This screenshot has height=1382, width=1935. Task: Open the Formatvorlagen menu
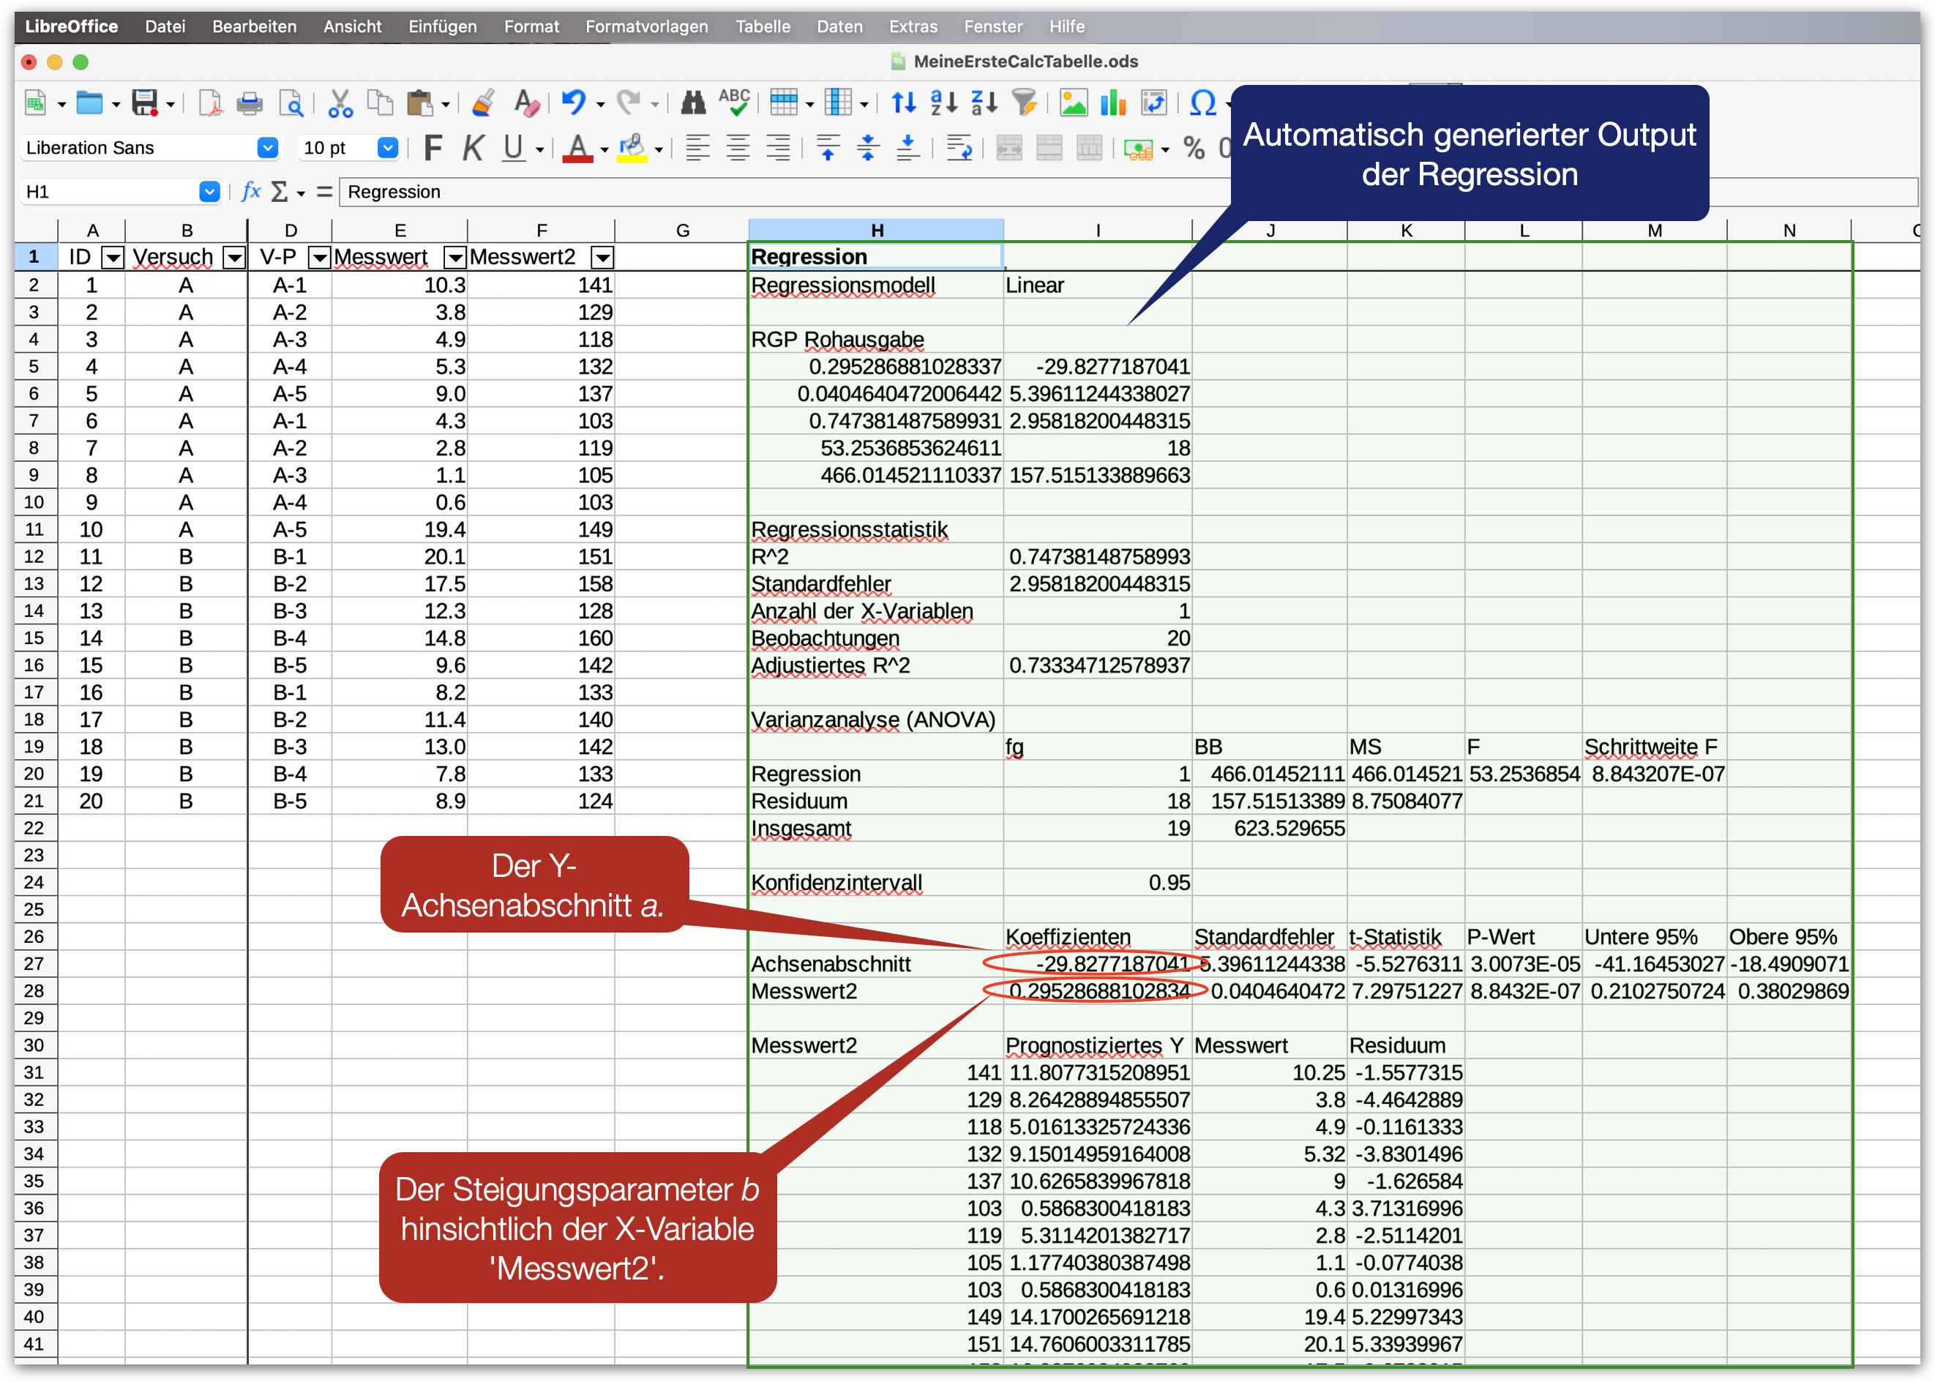coord(645,26)
